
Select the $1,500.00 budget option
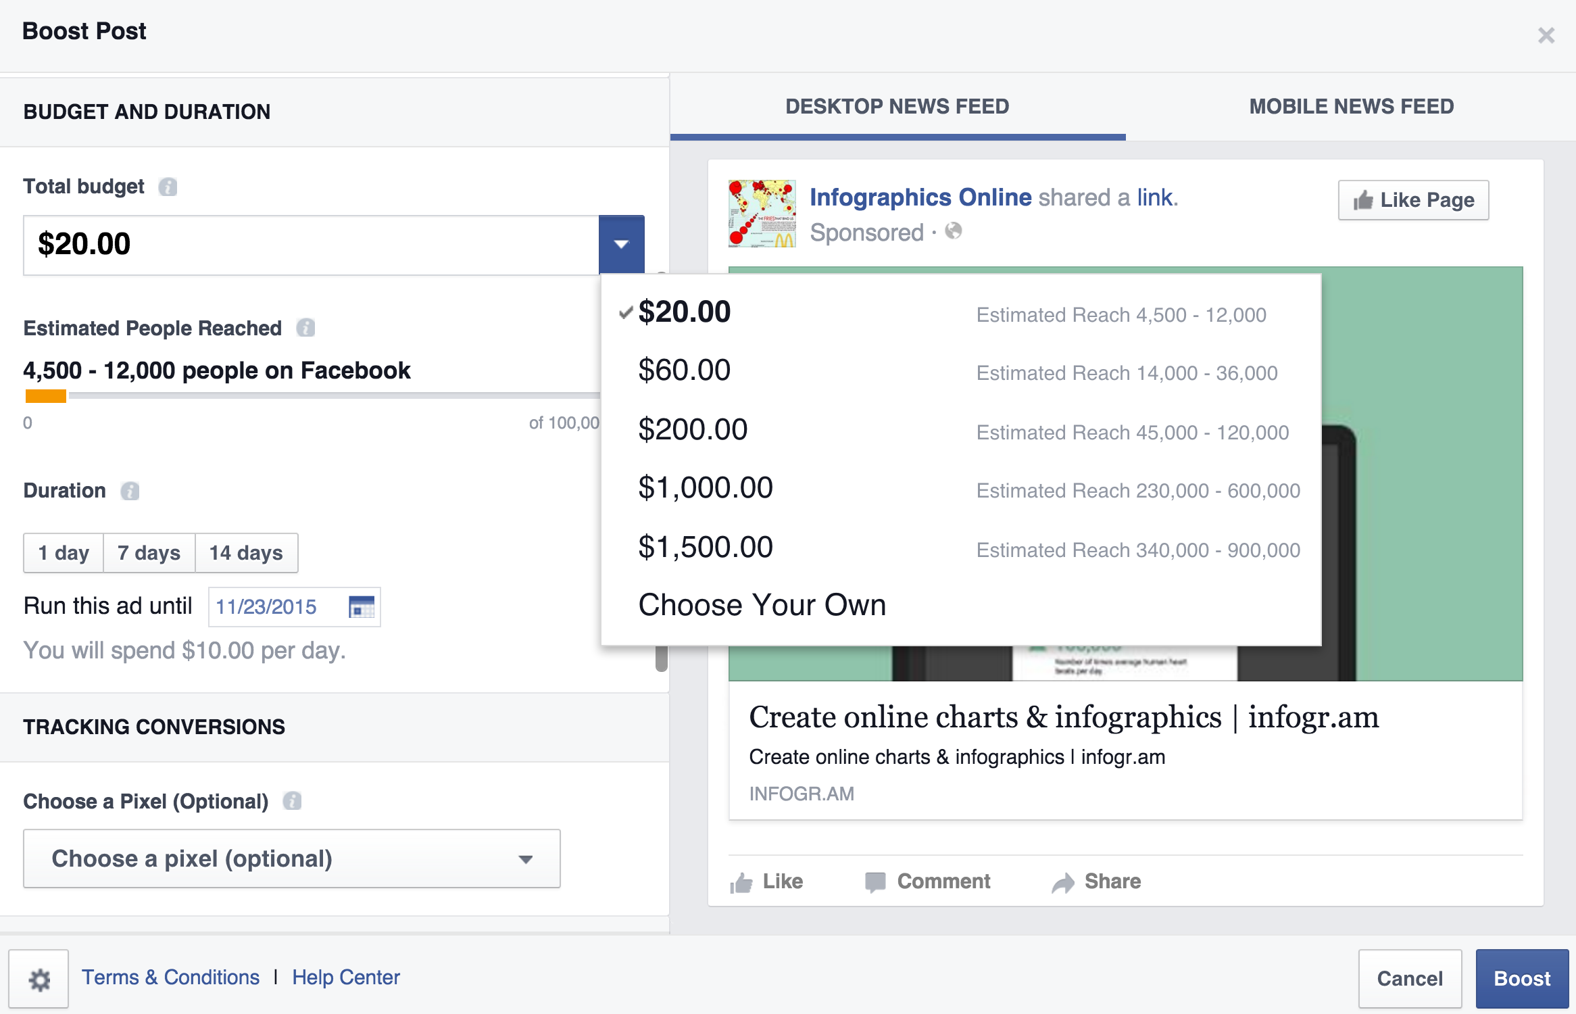point(961,548)
